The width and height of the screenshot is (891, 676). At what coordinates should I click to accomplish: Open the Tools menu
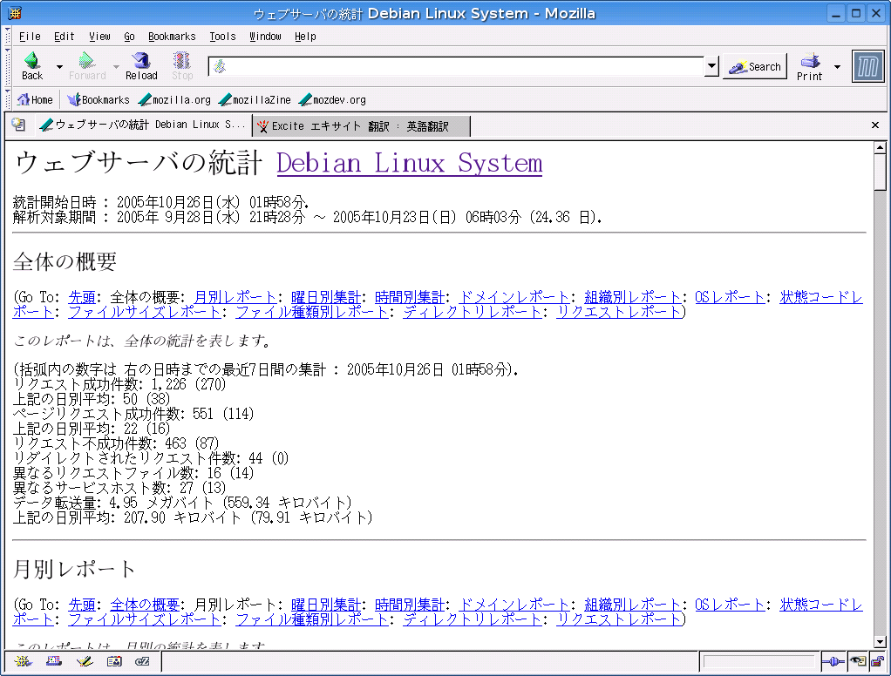pos(222,37)
